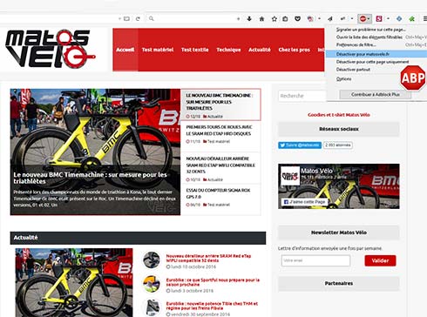
Task: Click Facebook 'J'aime cette Page' button
Action: [305, 202]
